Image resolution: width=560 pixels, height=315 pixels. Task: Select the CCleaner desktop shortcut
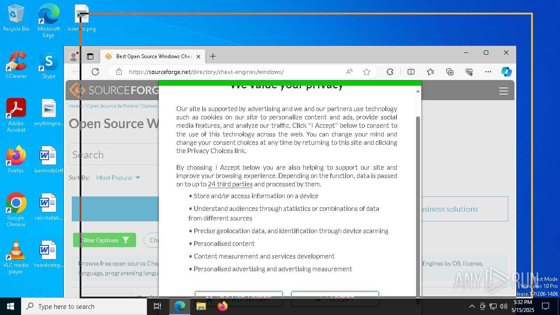pos(16,65)
